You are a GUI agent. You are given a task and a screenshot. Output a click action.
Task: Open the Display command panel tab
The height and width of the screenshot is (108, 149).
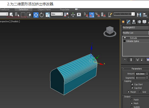pos(145,22)
